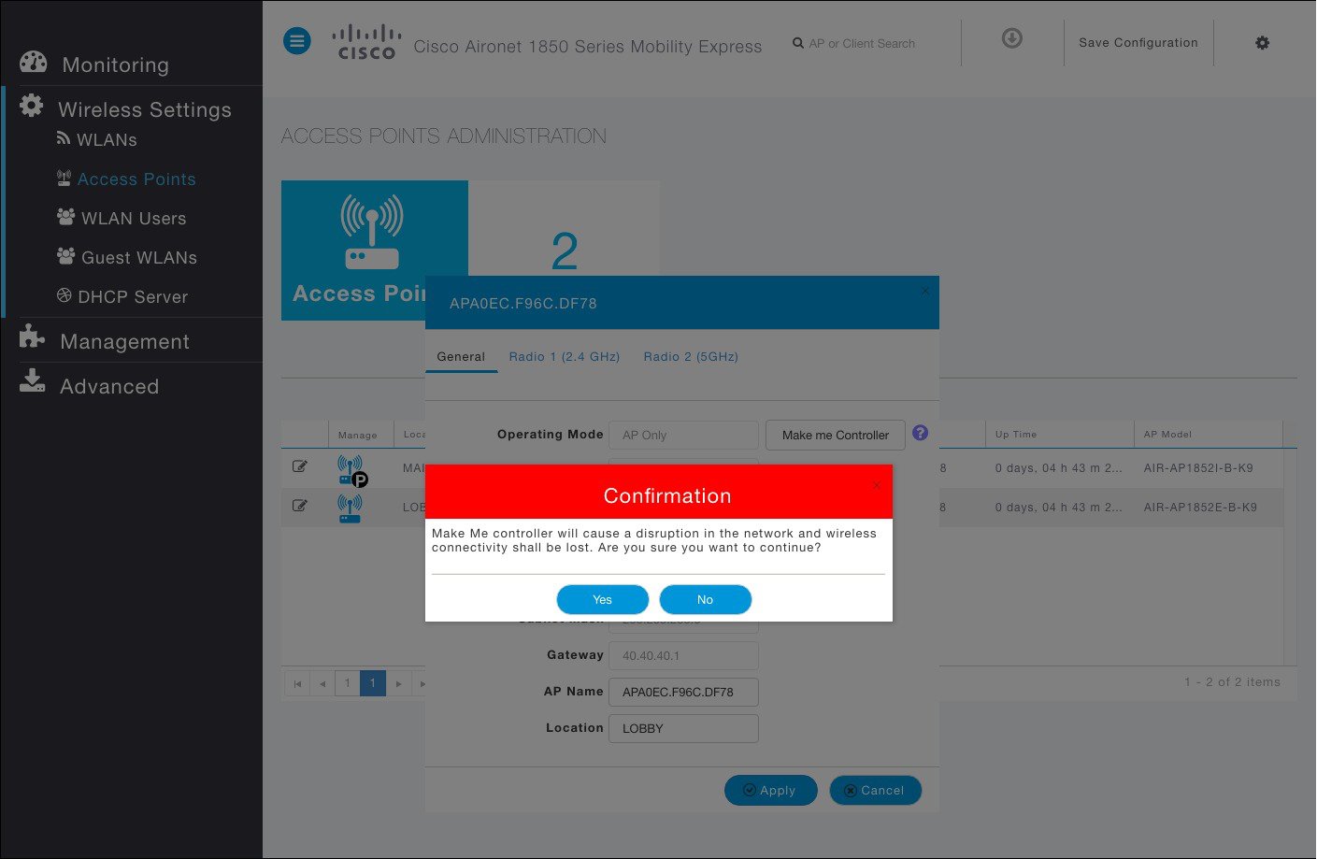The height and width of the screenshot is (859, 1317).
Task: Click the edit pencil for the LOBBY access point
Action: pyautogui.click(x=300, y=505)
